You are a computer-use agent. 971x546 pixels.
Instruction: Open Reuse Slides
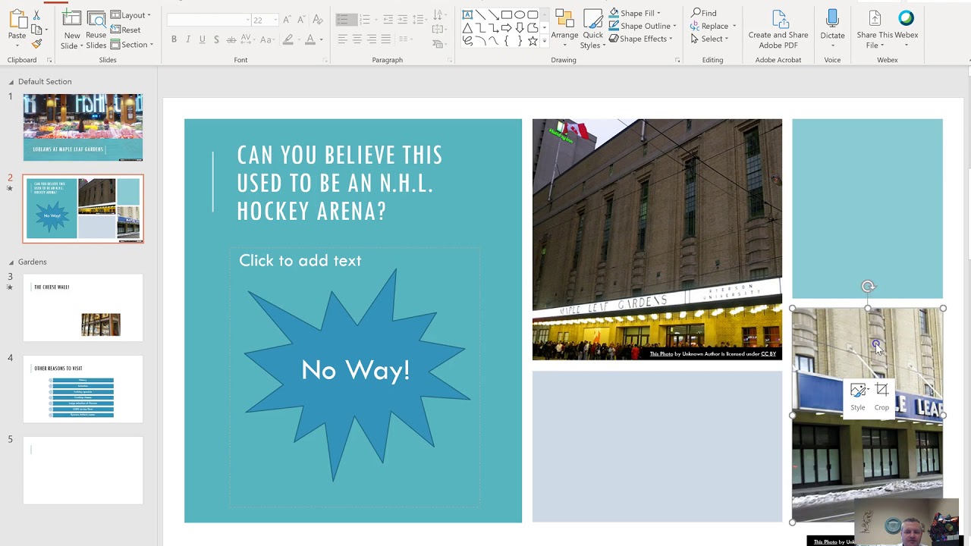[96, 30]
